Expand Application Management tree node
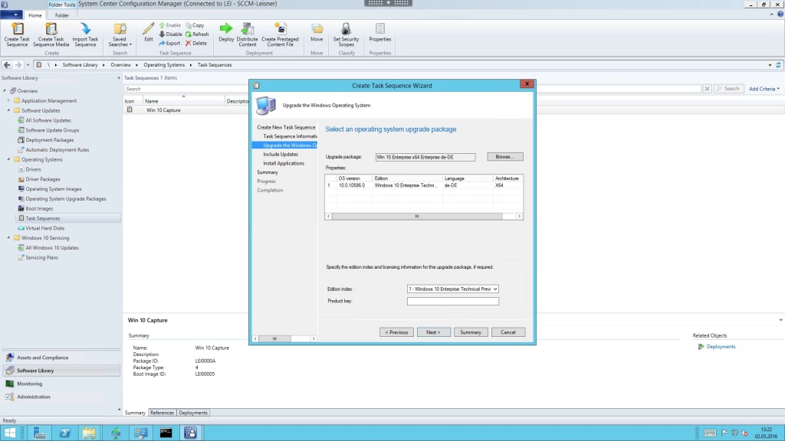Image resolution: width=785 pixels, height=441 pixels. click(8, 100)
